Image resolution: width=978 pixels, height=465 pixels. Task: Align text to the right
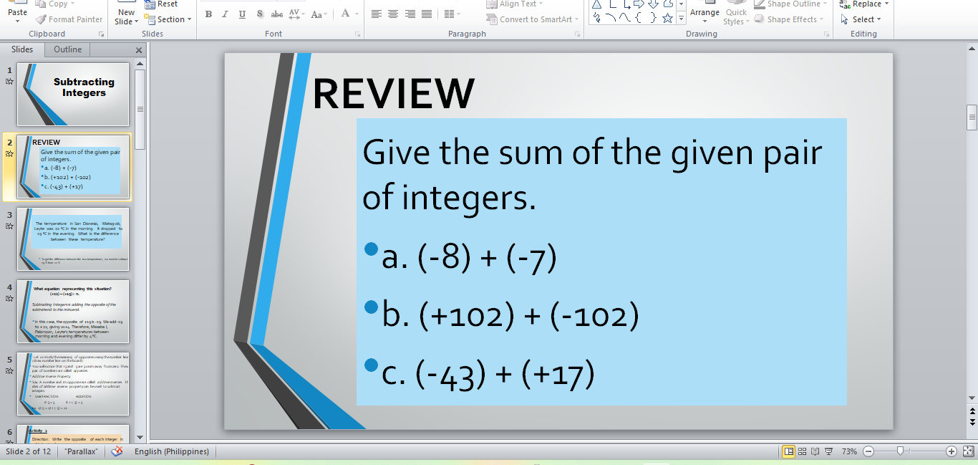pos(410,14)
